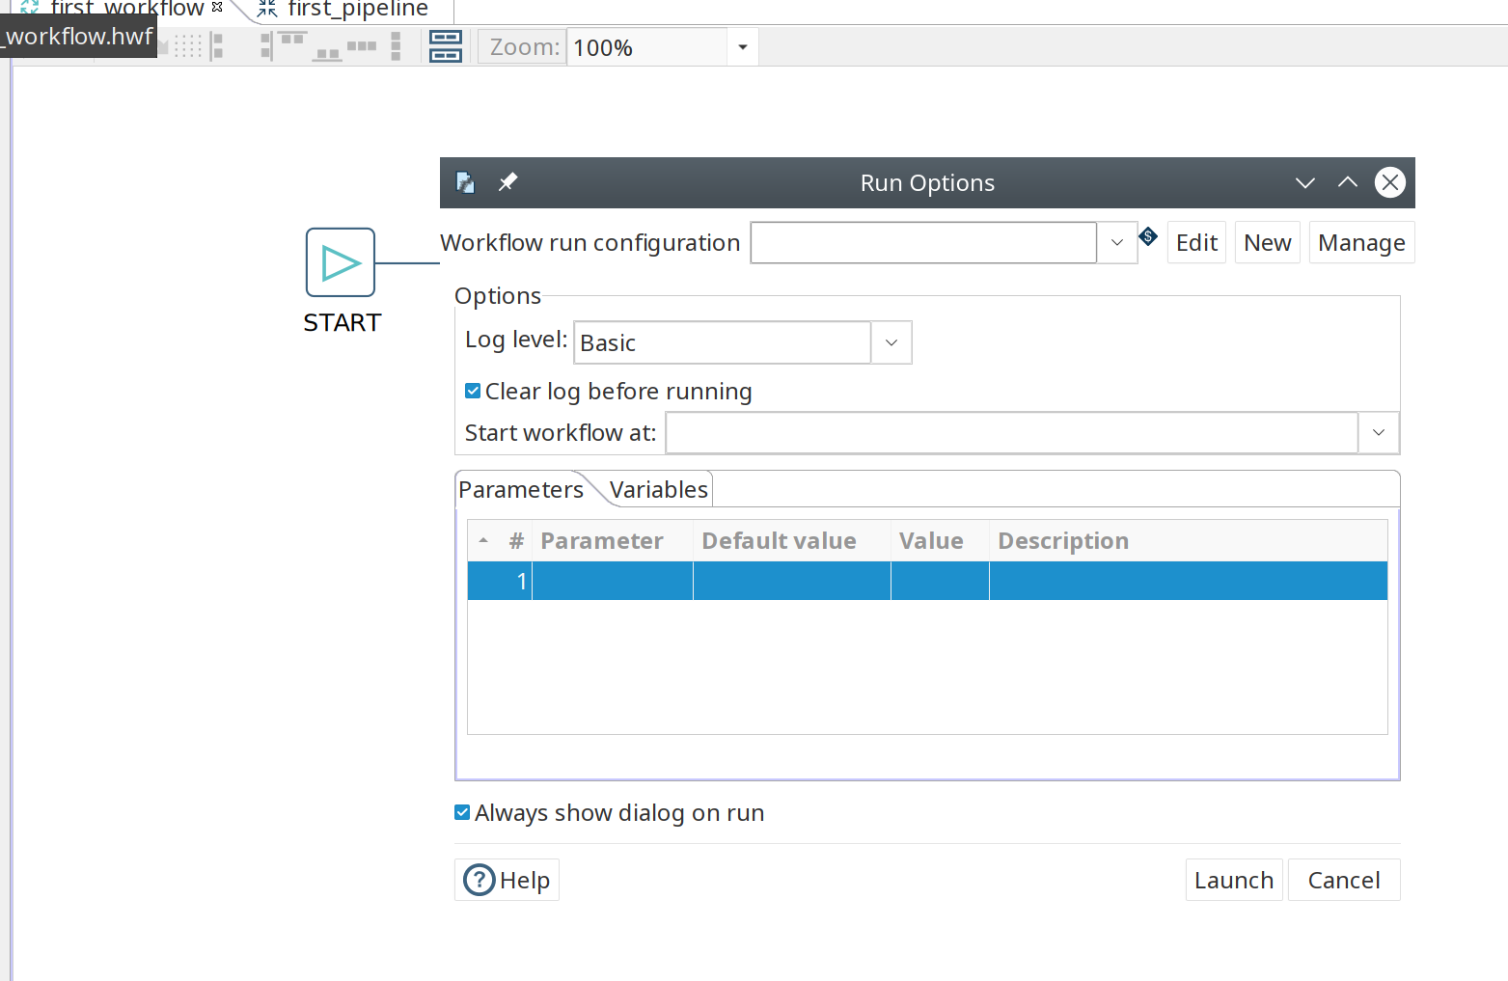
Task: Click the question mark Help icon
Action: click(480, 880)
